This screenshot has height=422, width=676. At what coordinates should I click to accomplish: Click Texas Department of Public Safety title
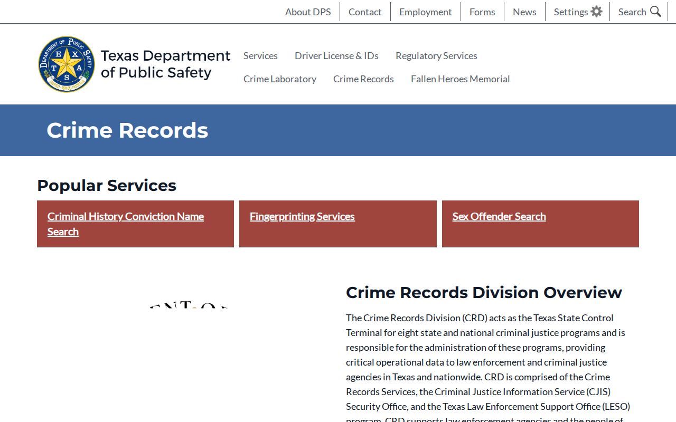[x=165, y=64]
